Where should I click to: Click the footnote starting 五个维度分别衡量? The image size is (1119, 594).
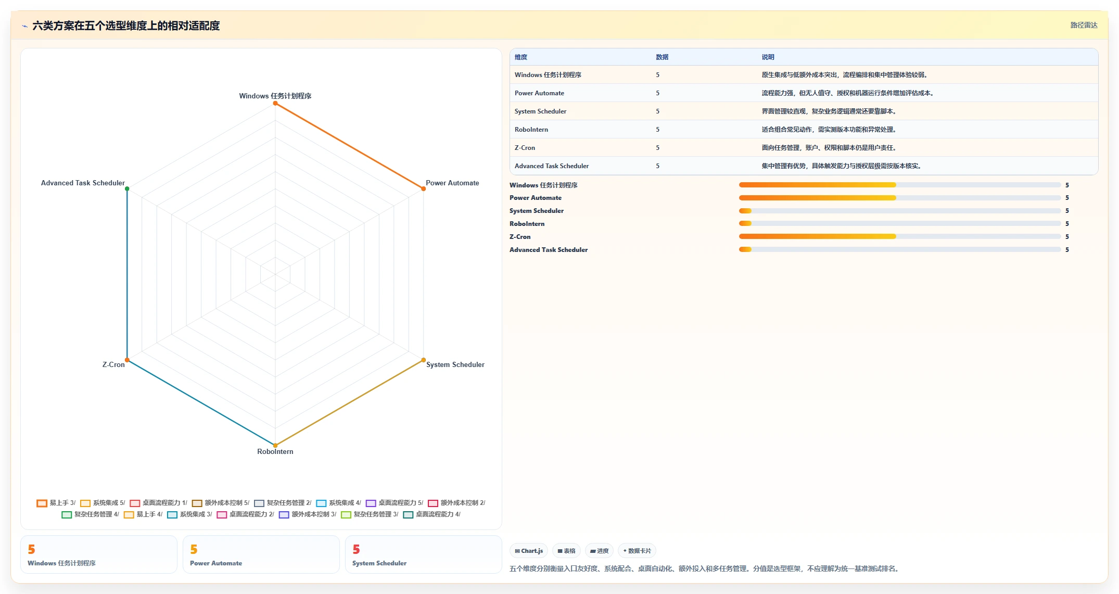[705, 568]
